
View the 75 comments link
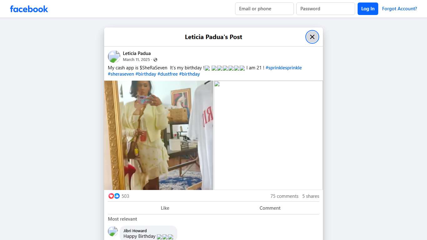coord(284,196)
